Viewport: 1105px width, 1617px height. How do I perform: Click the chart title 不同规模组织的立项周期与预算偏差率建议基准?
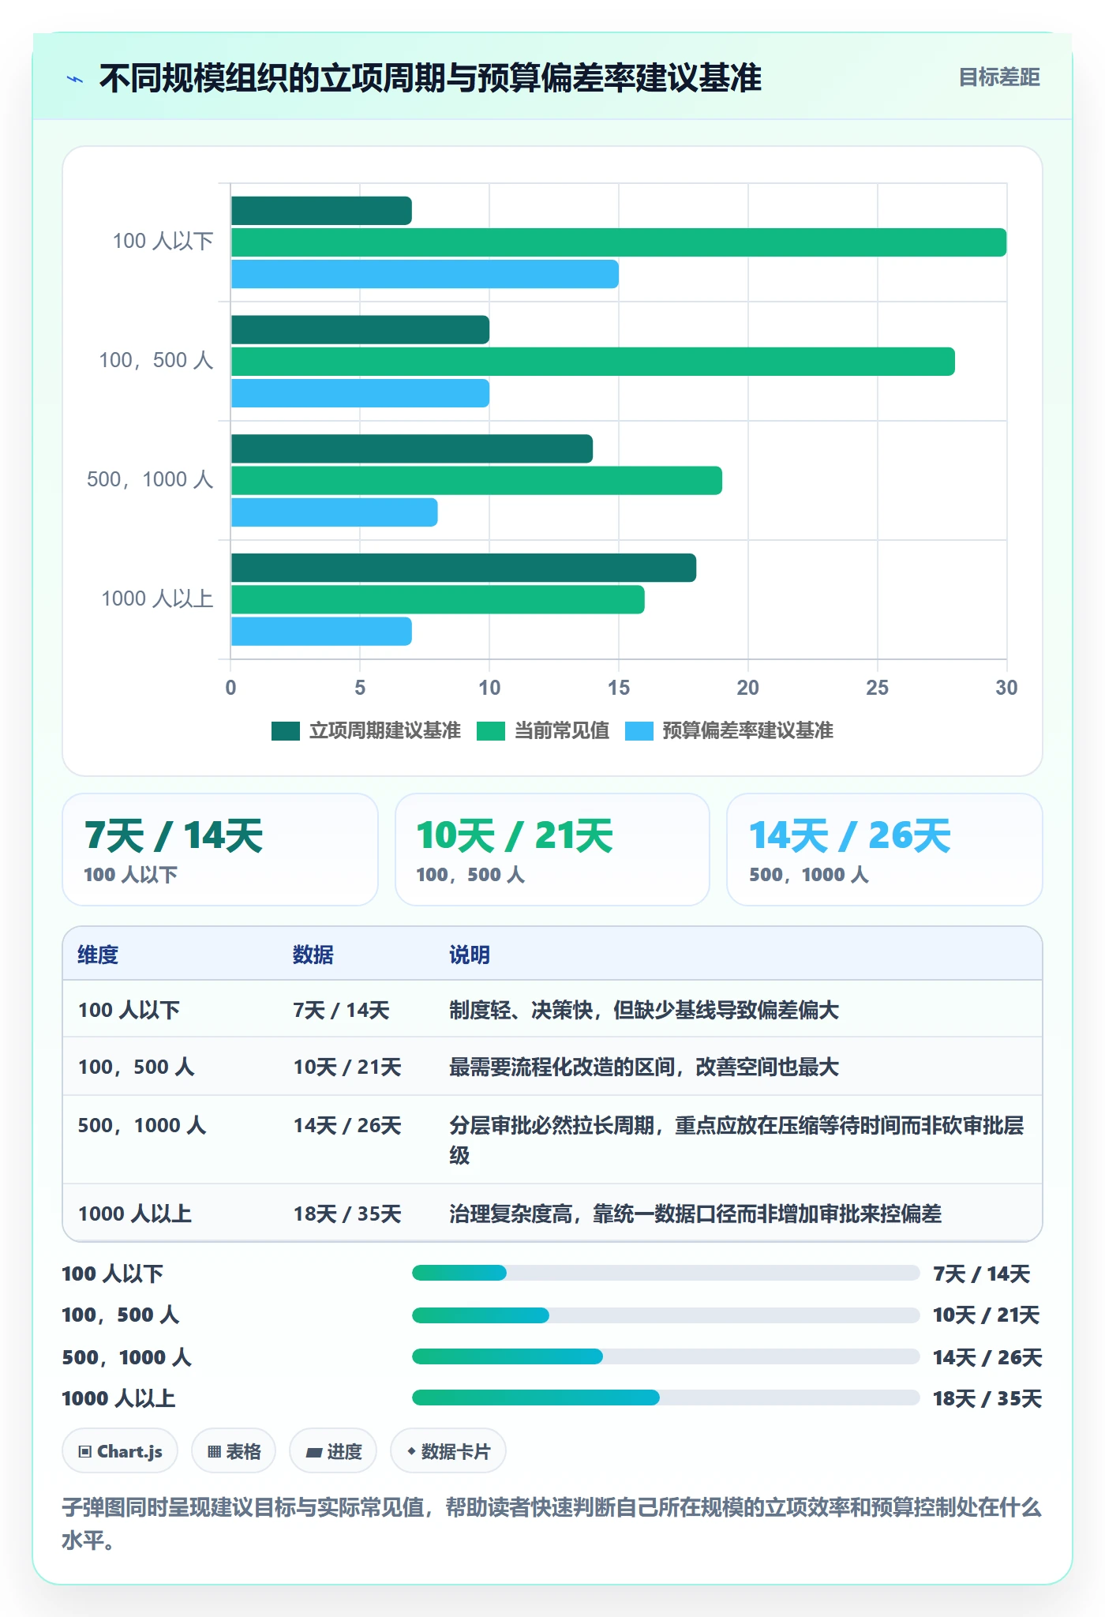tap(430, 78)
